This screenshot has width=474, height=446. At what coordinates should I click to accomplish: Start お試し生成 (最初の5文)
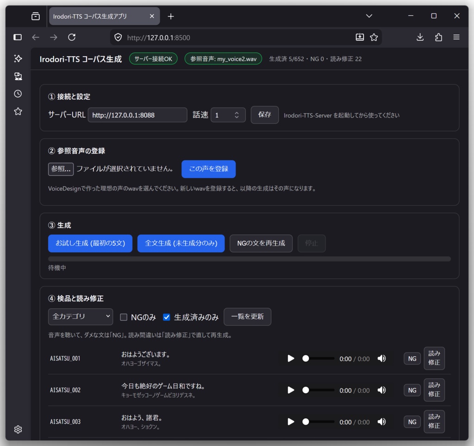[90, 243]
